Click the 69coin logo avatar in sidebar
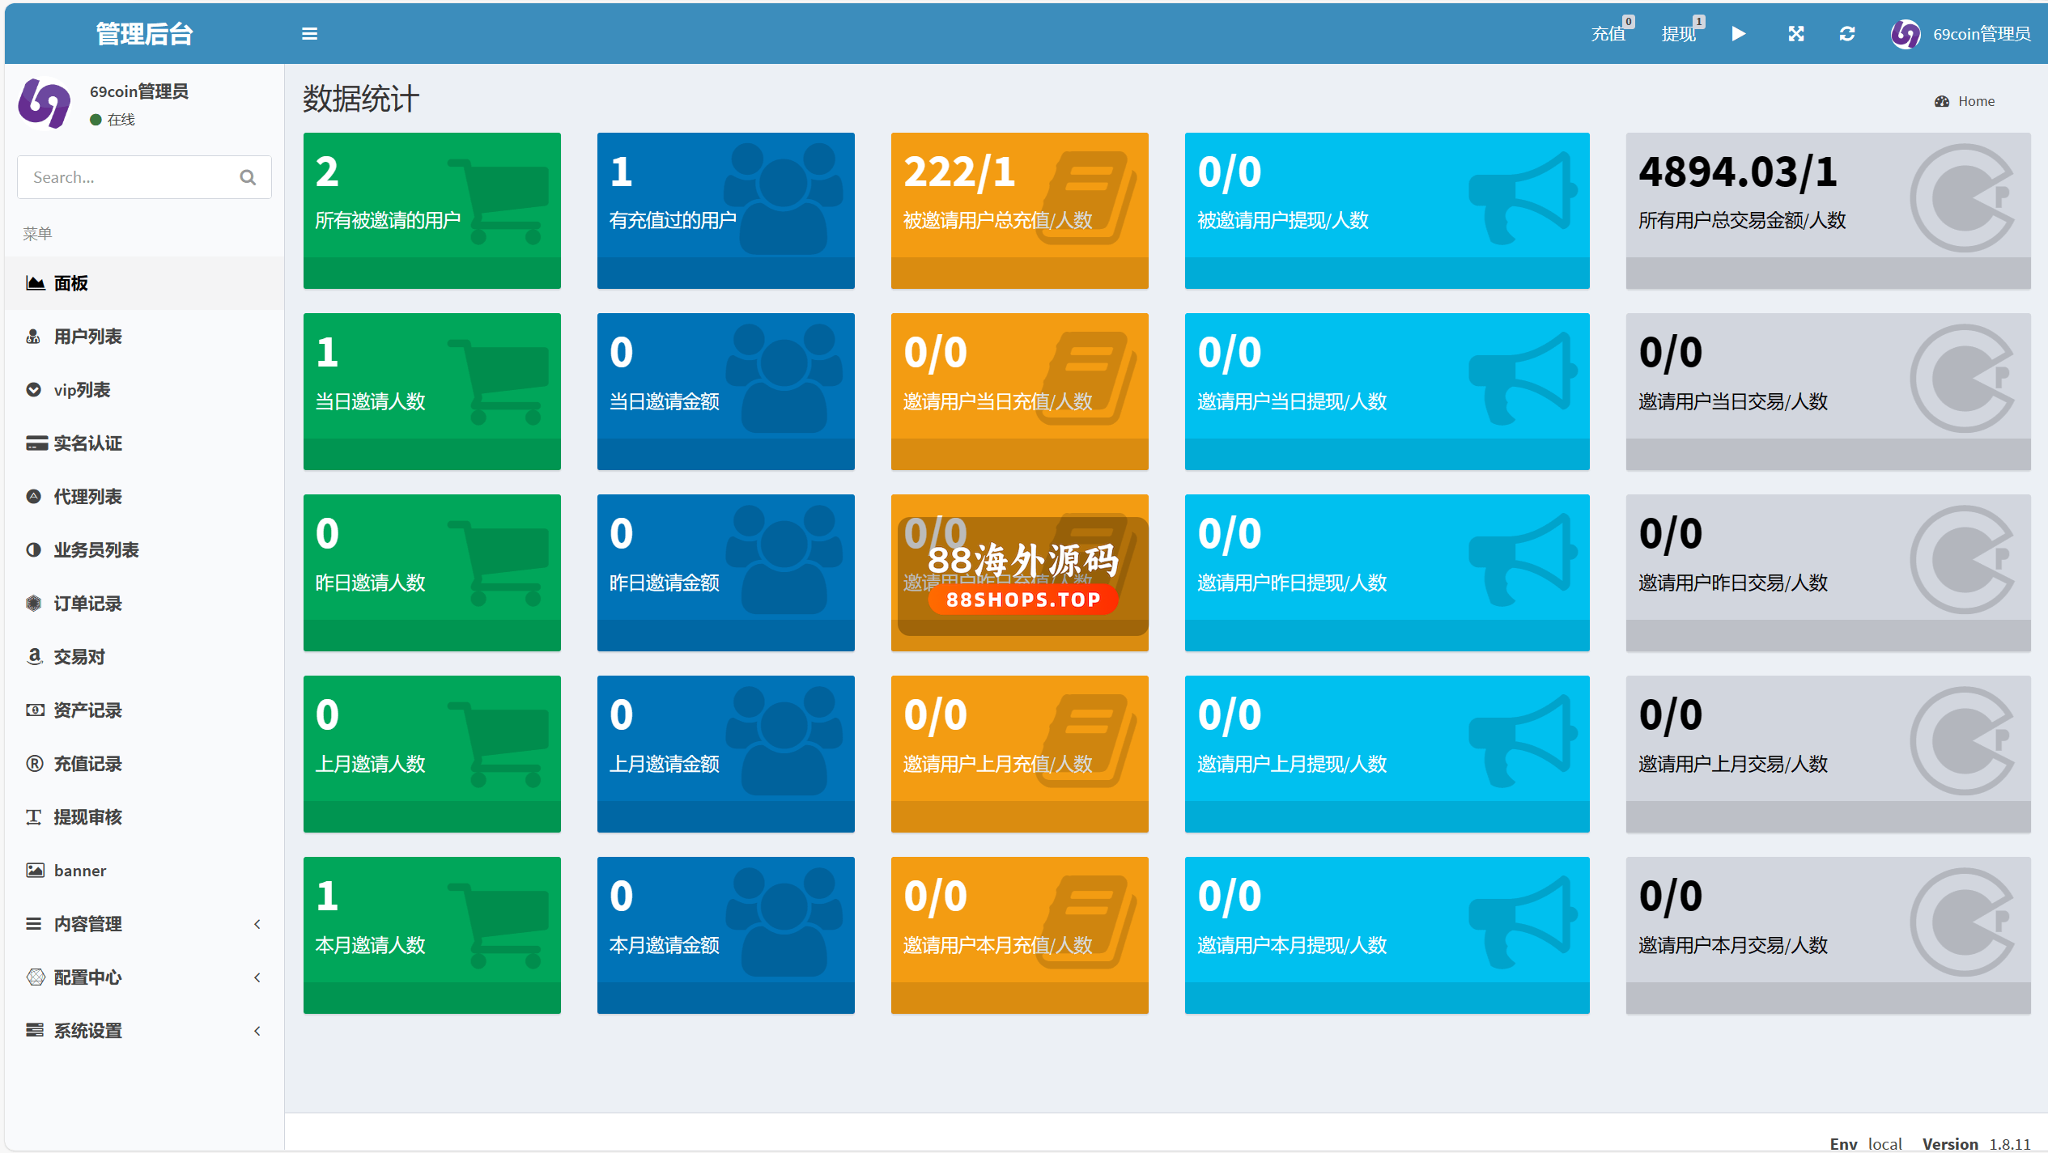Image resolution: width=2048 pixels, height=1153 pixels. (45, 104)
